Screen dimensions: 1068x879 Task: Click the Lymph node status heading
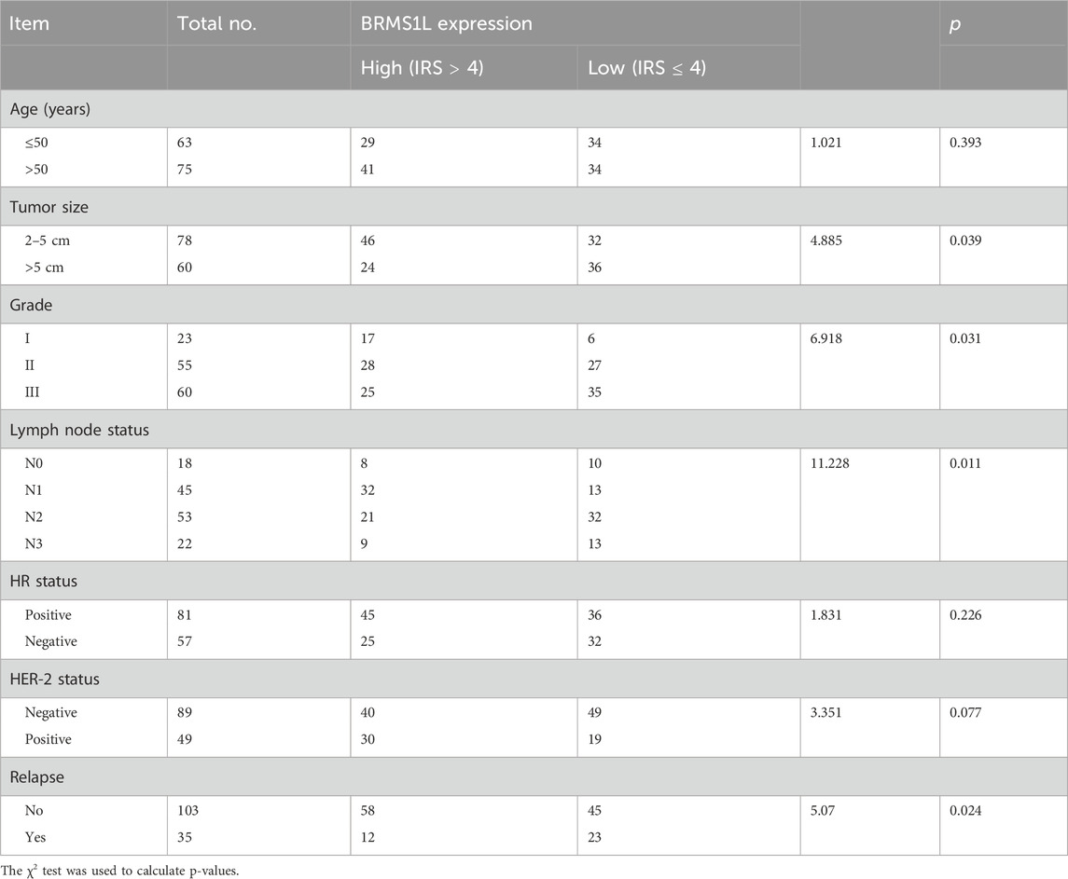tap(79, 431)
